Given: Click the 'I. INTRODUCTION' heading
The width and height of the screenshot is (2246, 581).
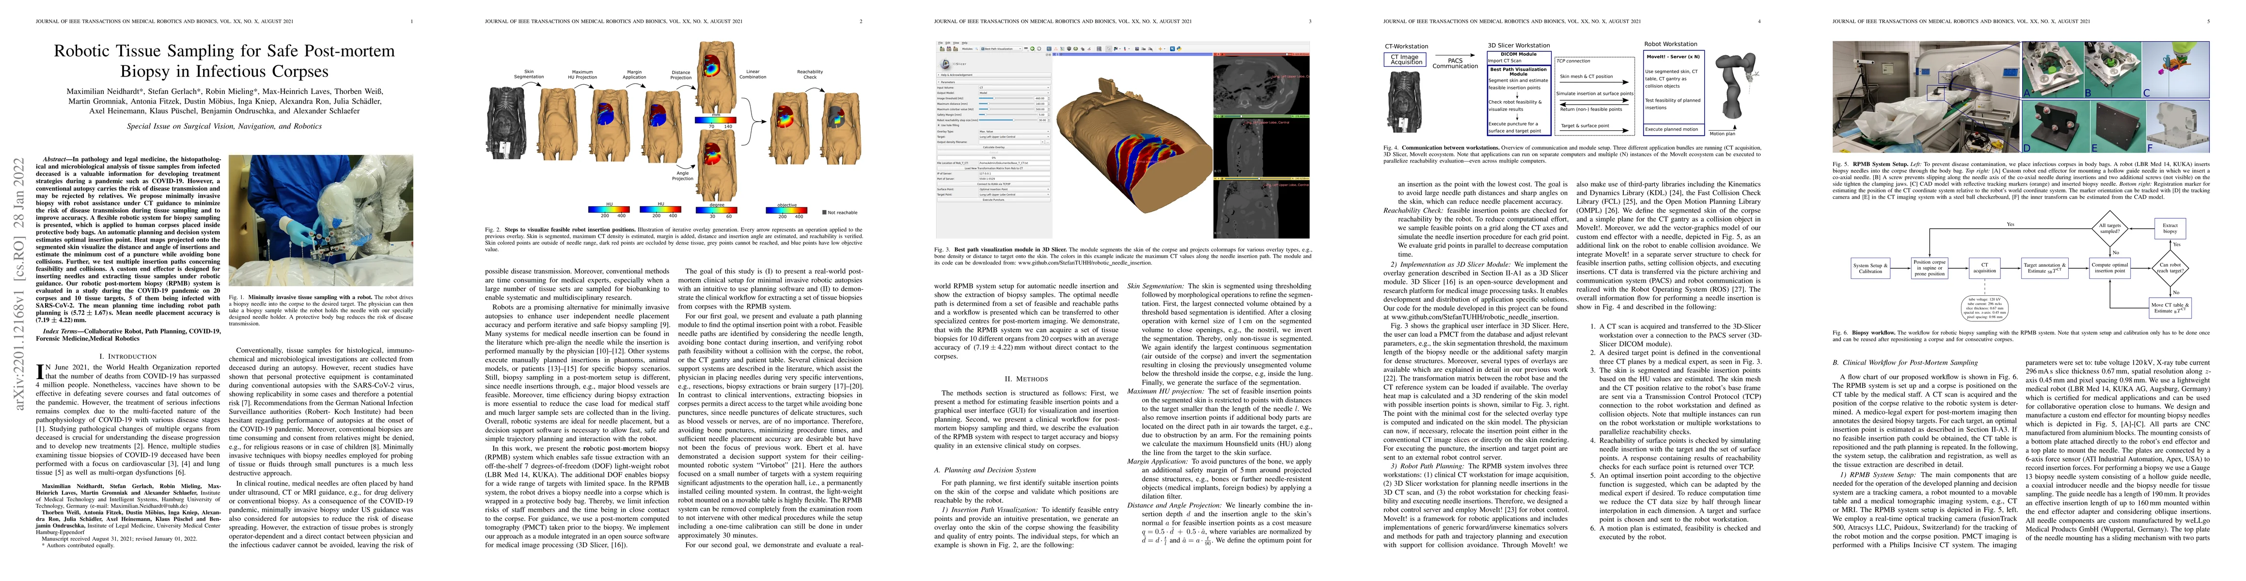Looking at the screenshot, I should (127, 356).
